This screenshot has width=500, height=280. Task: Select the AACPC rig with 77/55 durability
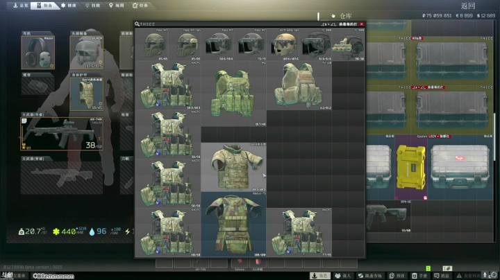click(299, 232)
